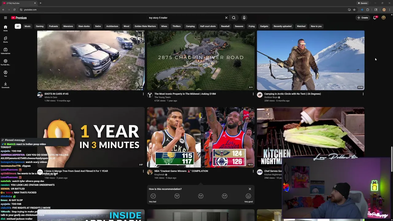This screenshot has height=221, width=393.
Task: Open more options for IDIOTS IN CARS video
Action: [x=143, y=94]
